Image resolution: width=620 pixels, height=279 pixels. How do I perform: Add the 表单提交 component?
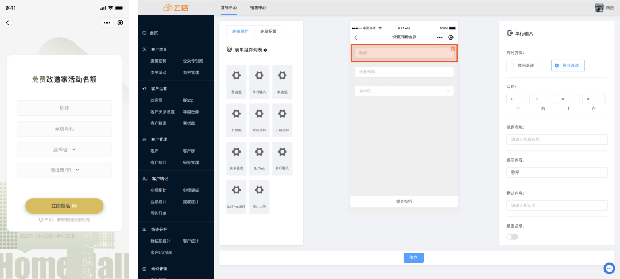[x=236, y=158]
